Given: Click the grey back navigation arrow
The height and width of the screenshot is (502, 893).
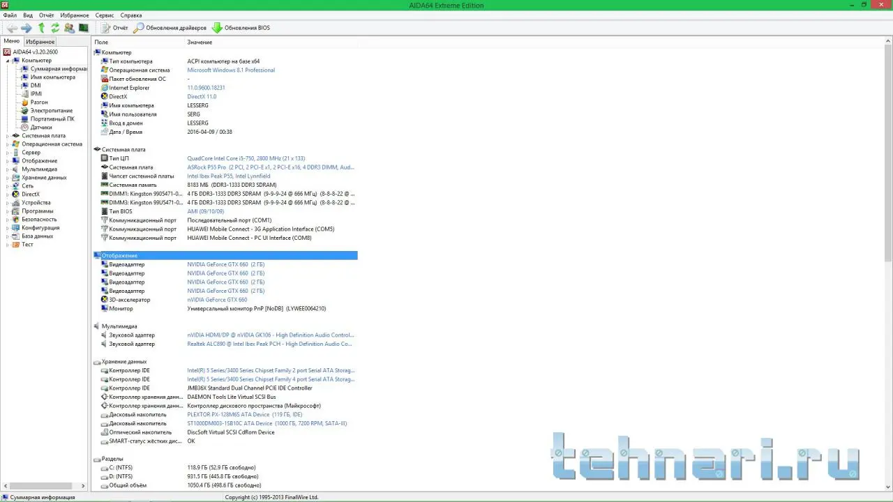Looking at the screenshot, I should pos(12,28).
